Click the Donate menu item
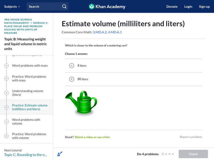This screenshot has width=214, height=160. (172, 6)
